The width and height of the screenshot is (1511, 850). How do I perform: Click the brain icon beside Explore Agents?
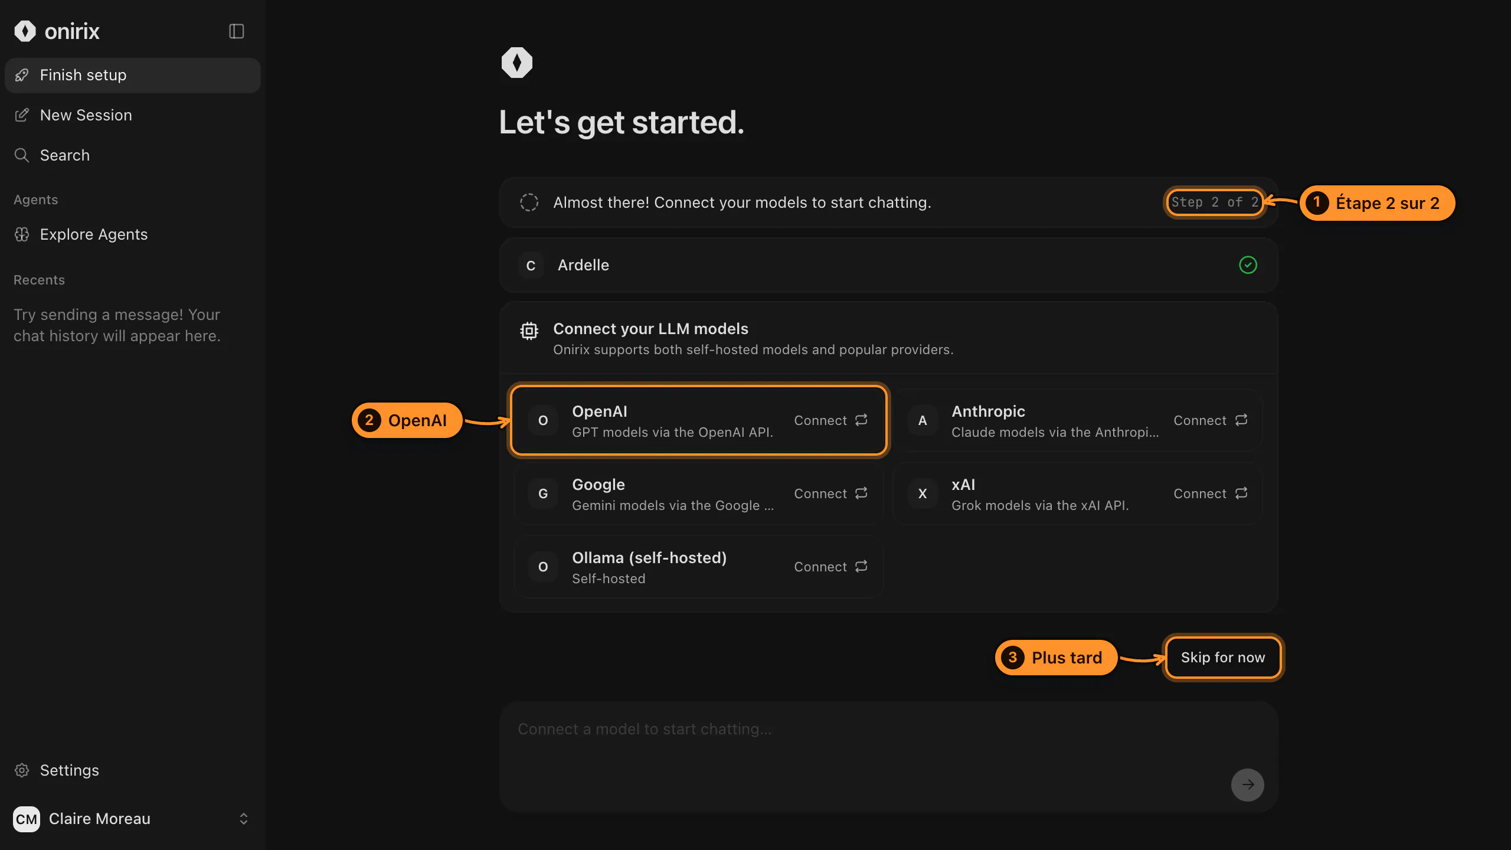(x=22, y=234)
